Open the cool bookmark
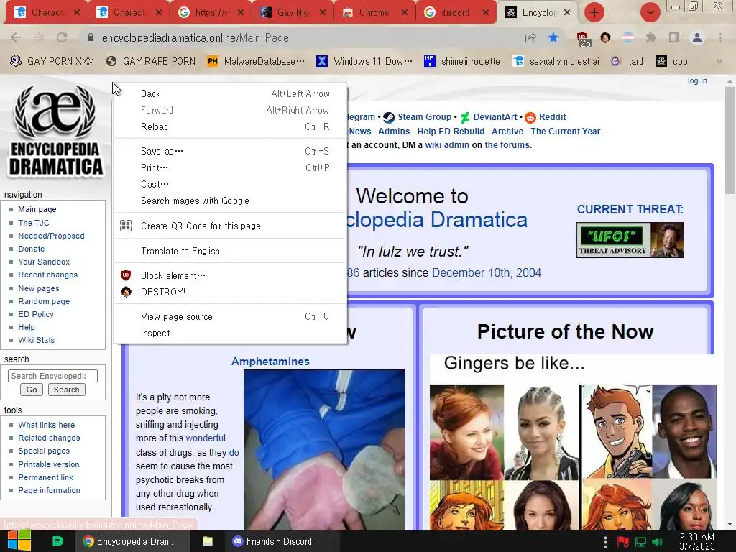The height and width of the screenshot is (552, 736). (673, 61)
